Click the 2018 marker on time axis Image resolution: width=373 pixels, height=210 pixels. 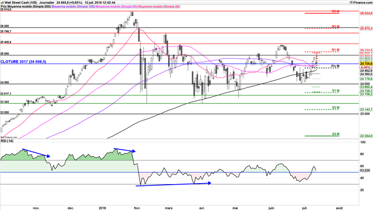(102, 208)
